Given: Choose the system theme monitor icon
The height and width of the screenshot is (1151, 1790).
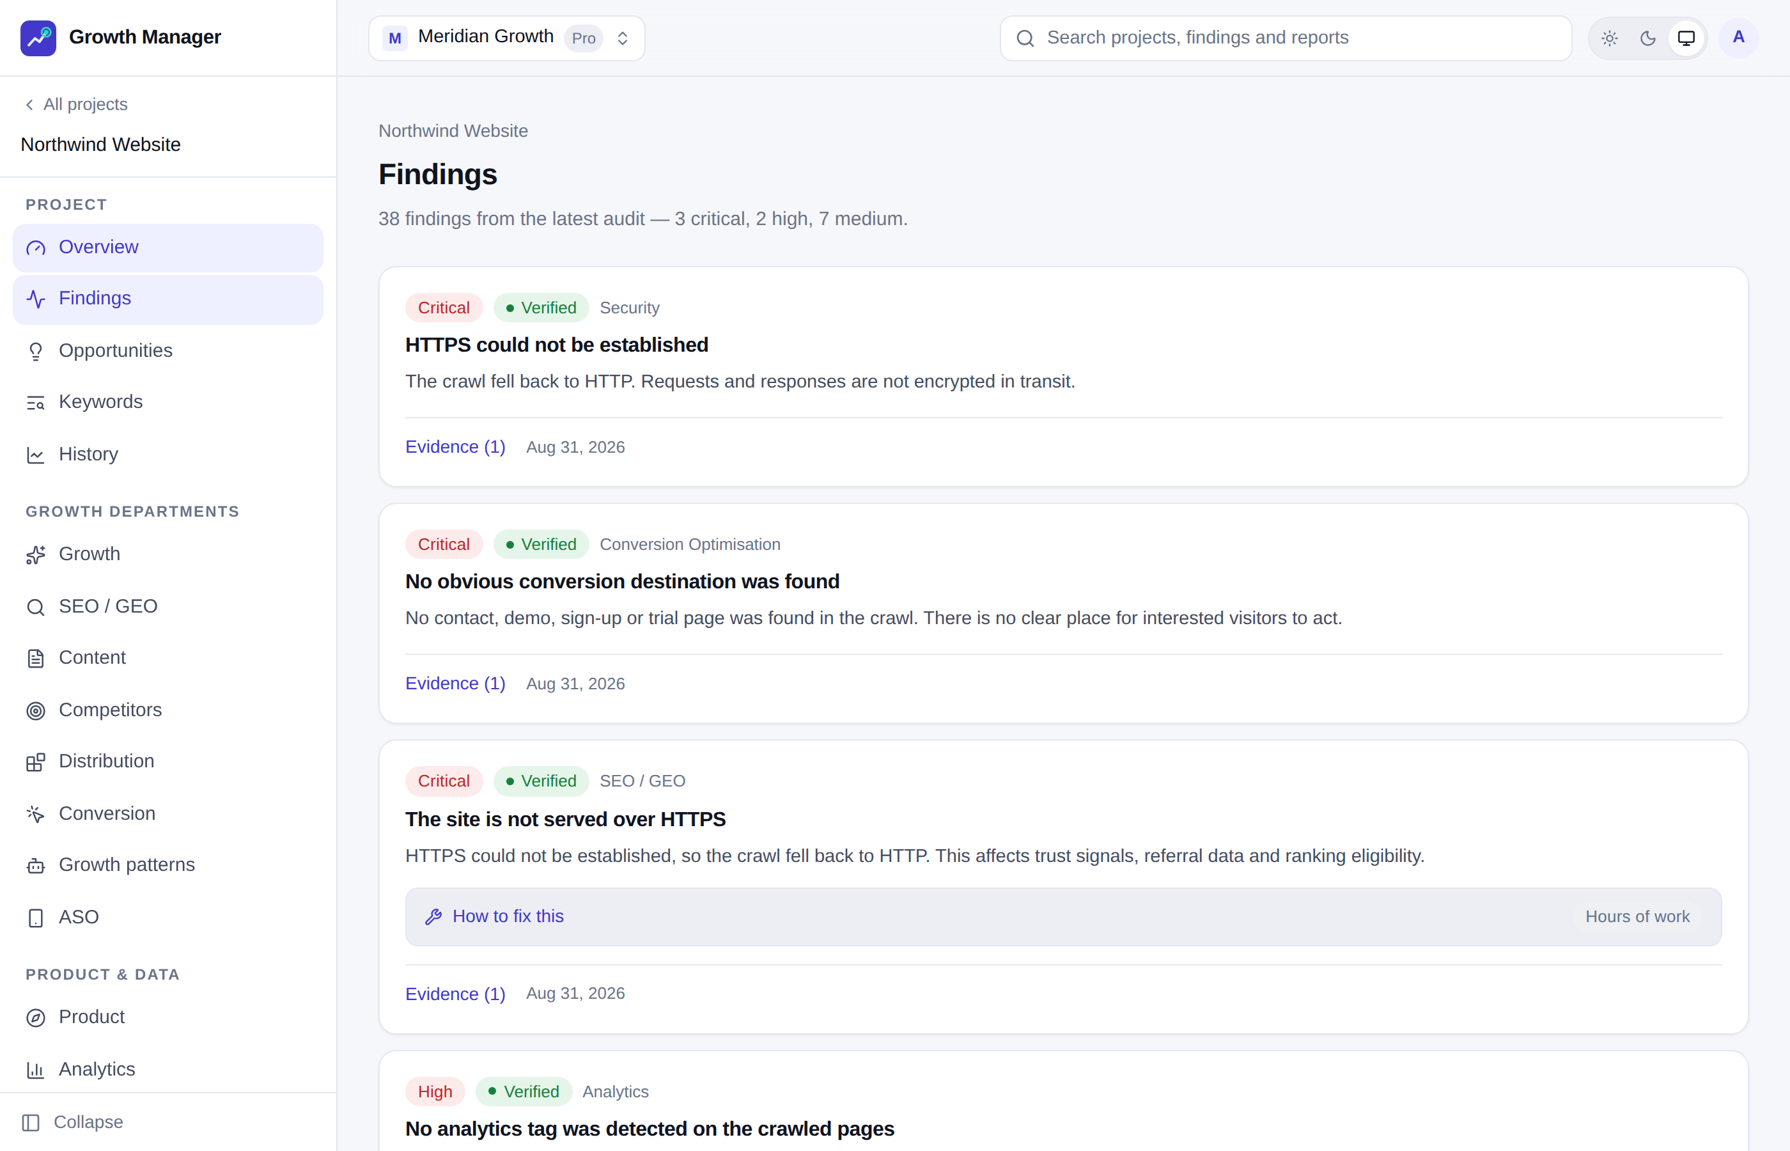Looking at the screenshot, I should [x=1686, y=38].
